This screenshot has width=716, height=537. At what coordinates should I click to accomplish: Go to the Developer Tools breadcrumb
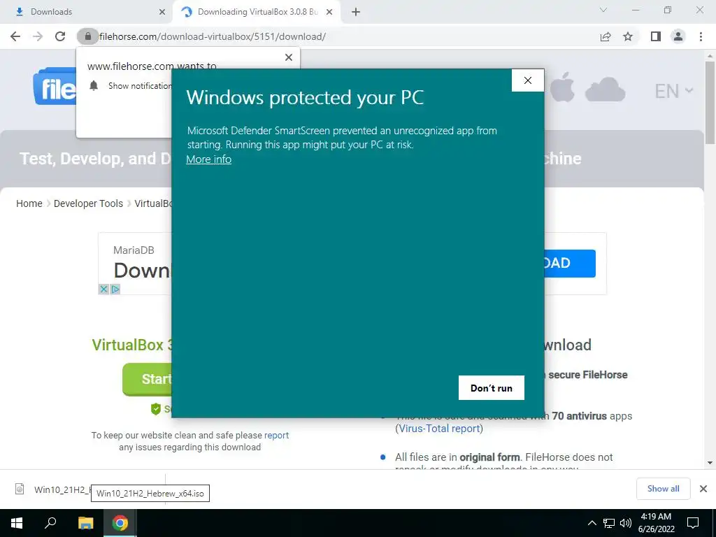coord(88,203)
